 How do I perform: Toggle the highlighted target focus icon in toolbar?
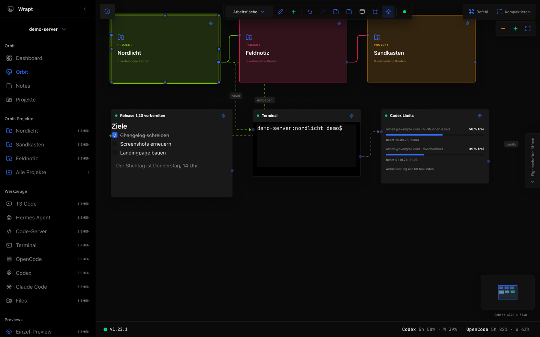388,12
